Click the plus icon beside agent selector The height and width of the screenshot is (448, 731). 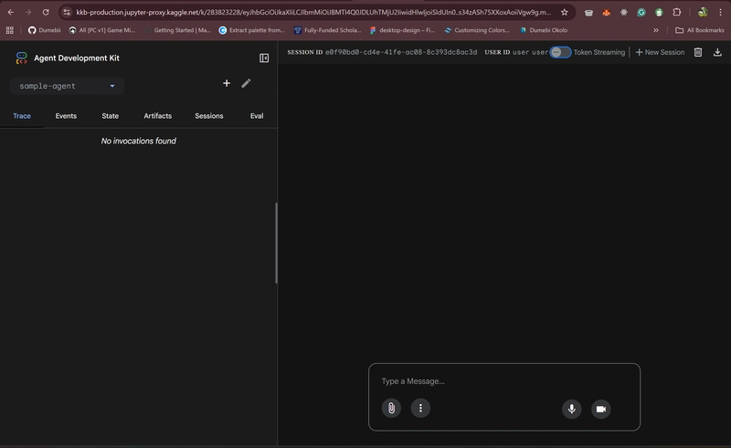coord(227,83)
